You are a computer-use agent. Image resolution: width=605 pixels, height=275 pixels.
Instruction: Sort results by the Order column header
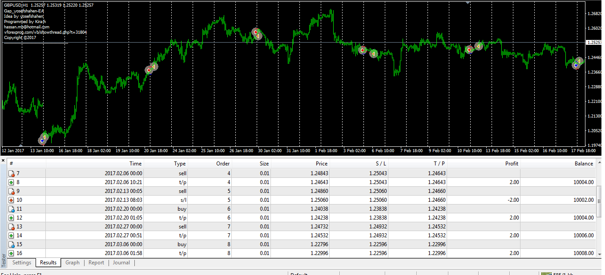pyautogui.click(x=210, y=164)
